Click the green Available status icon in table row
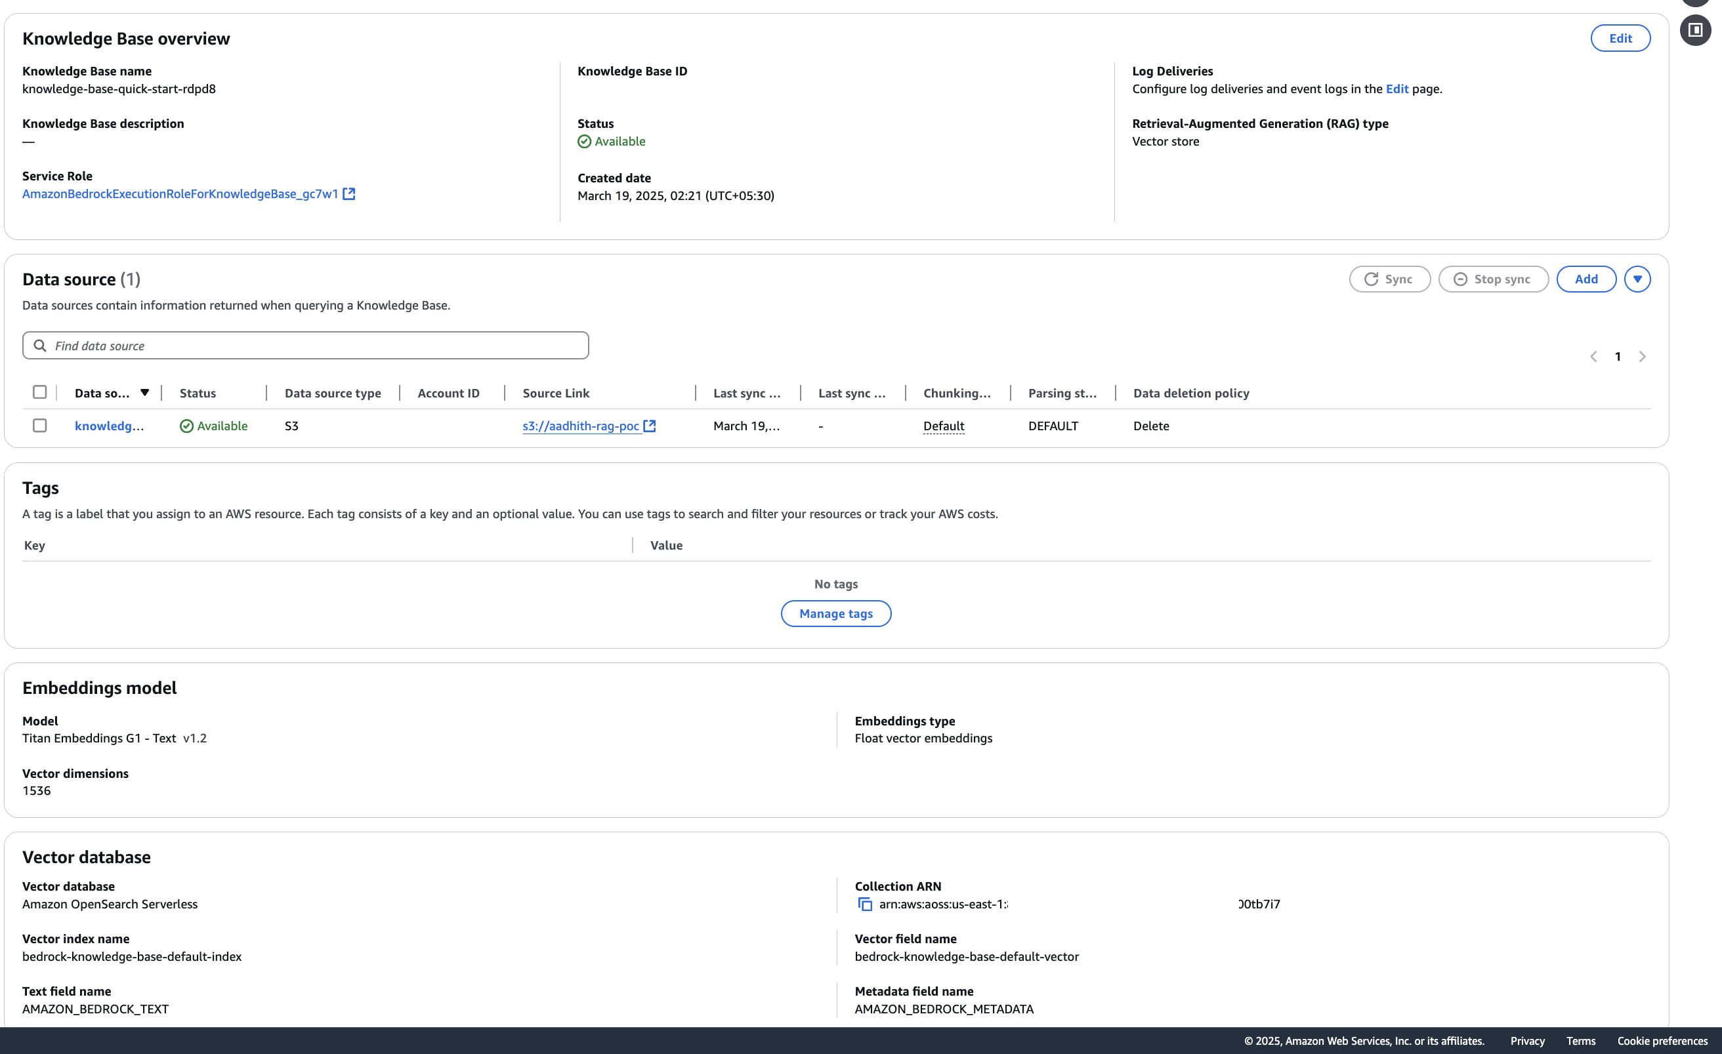The height and width of the screenshot is (1054, 1722). click(186, 426)
